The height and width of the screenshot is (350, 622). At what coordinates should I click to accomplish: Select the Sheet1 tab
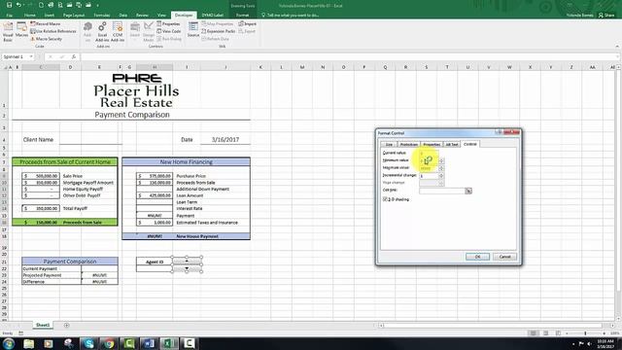pyautogui.click(x=43, y=325)
